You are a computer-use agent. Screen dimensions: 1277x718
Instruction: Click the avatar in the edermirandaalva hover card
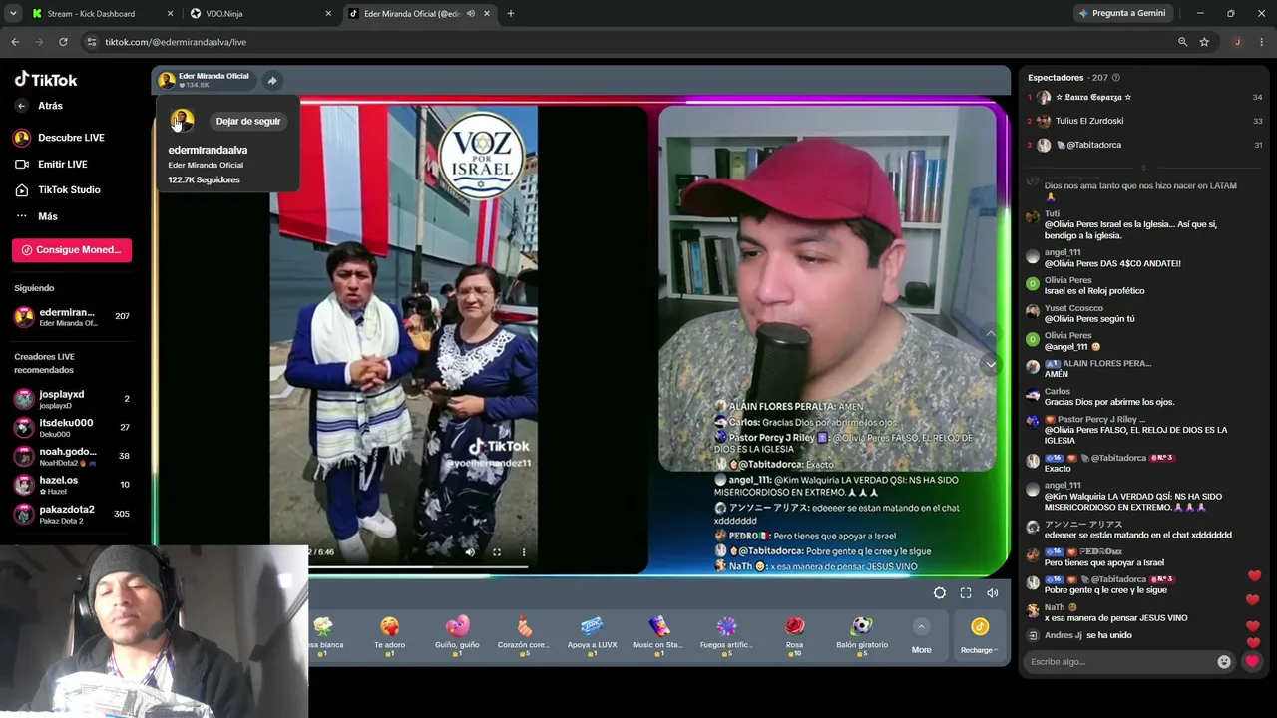click(181, 121)
